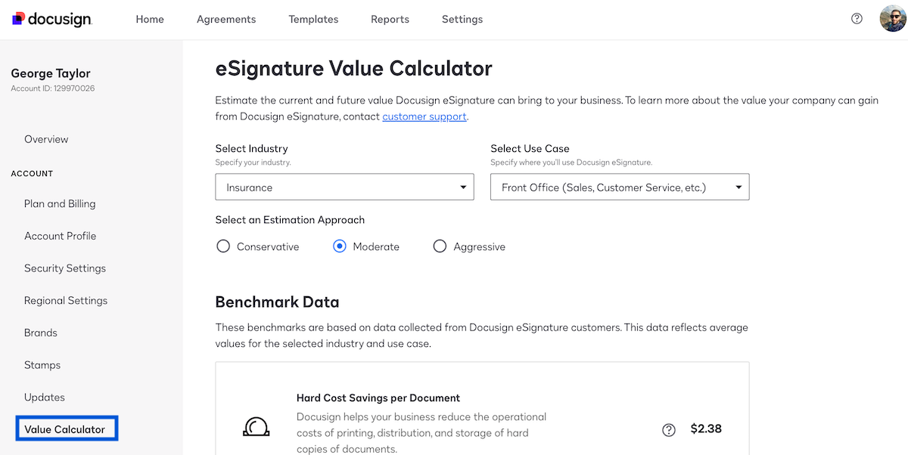Screen dimensions: 908x455
Task: Select the Conservative estimation approach
Action: [223, 246]
